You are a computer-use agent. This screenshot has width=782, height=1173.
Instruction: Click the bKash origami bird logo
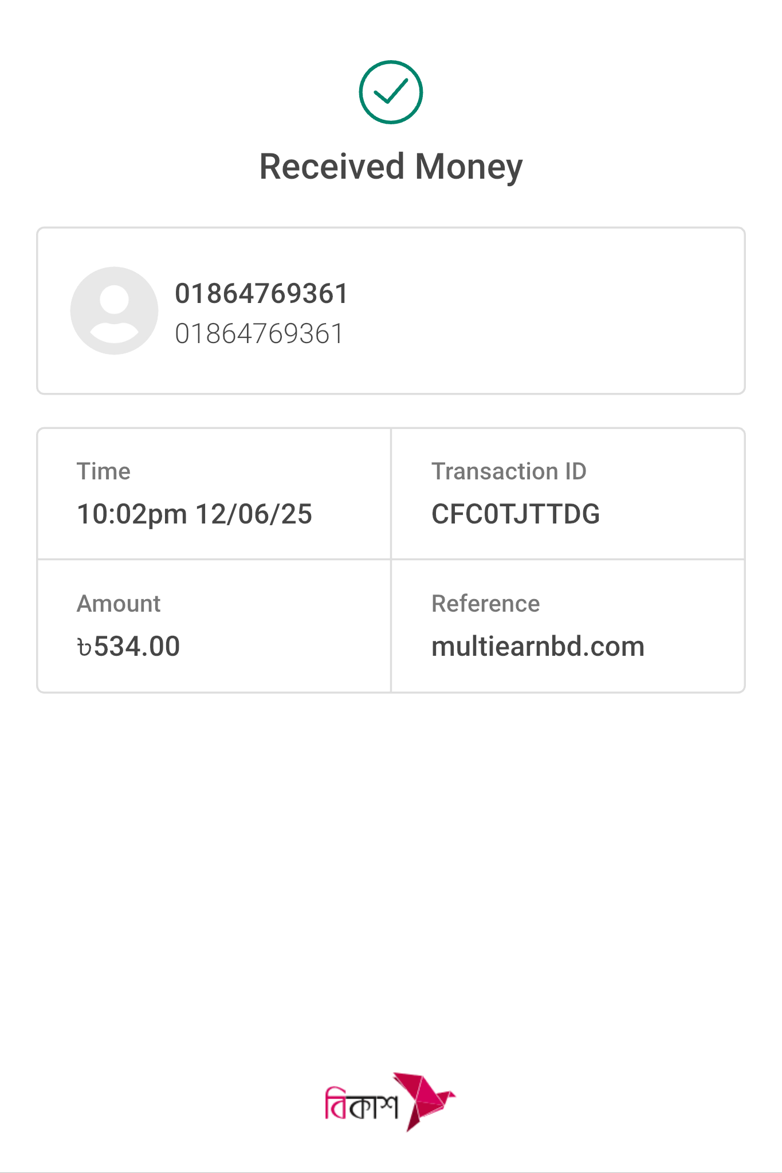427,1101
